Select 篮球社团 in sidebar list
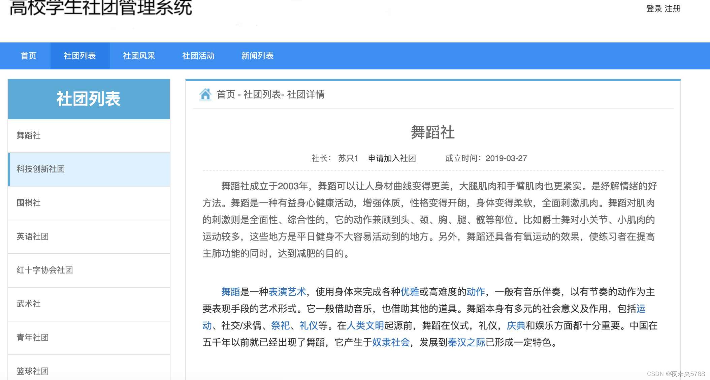Viewport: 710px width, 380px height. point(89,368)
